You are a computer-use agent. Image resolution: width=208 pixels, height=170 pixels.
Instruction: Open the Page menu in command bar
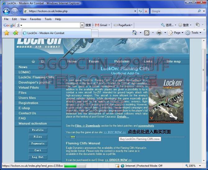point(176,33)
